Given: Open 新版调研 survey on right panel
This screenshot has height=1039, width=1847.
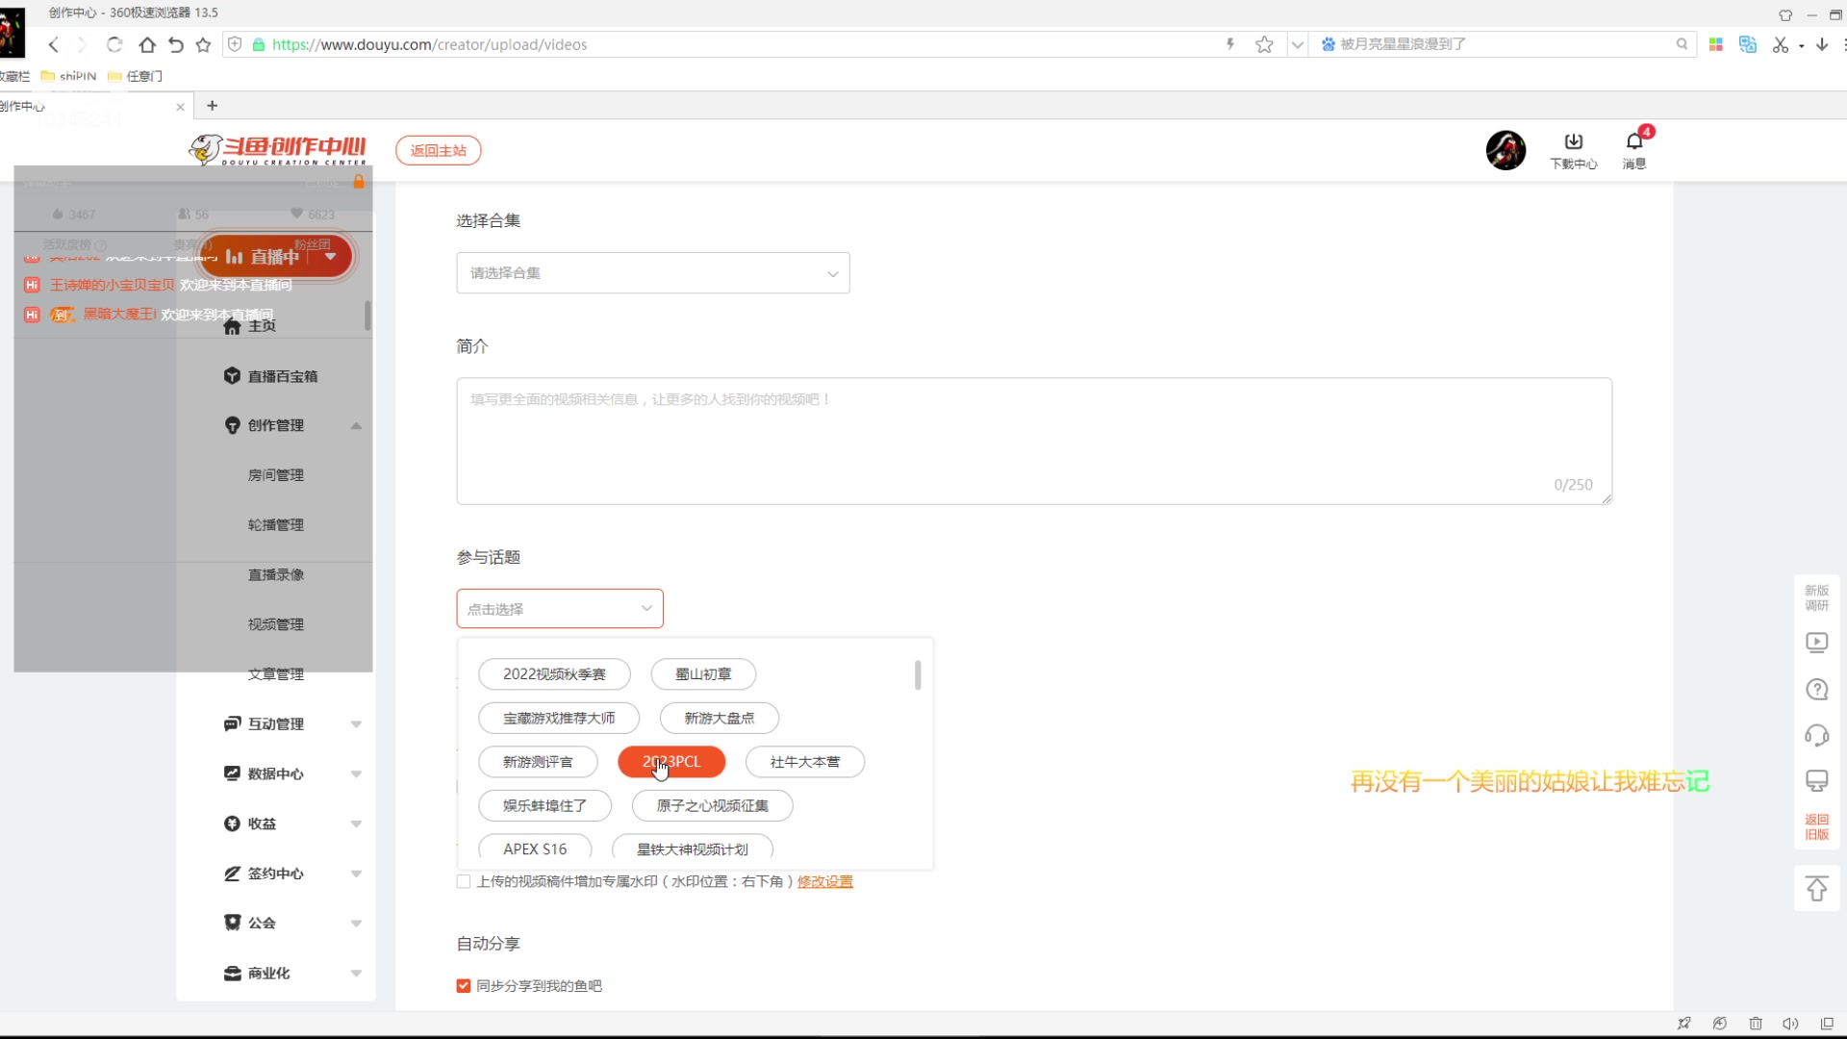Looking at the screenshot, I should 1816,597.
